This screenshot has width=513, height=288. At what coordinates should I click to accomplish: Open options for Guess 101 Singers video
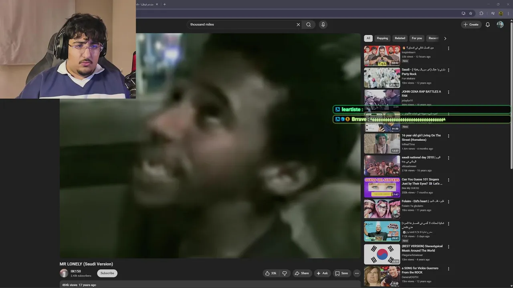click(448, 180)
